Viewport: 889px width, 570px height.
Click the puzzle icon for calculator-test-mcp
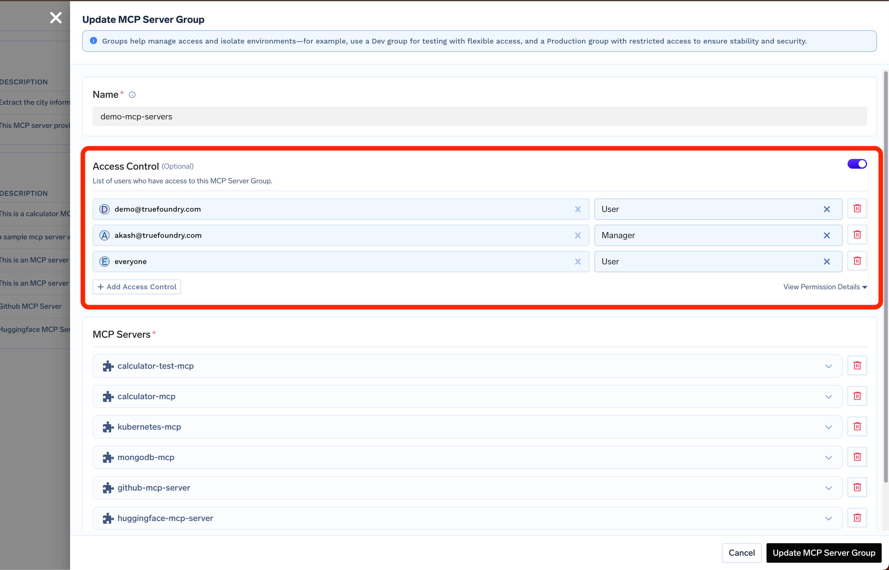(108, 366)
